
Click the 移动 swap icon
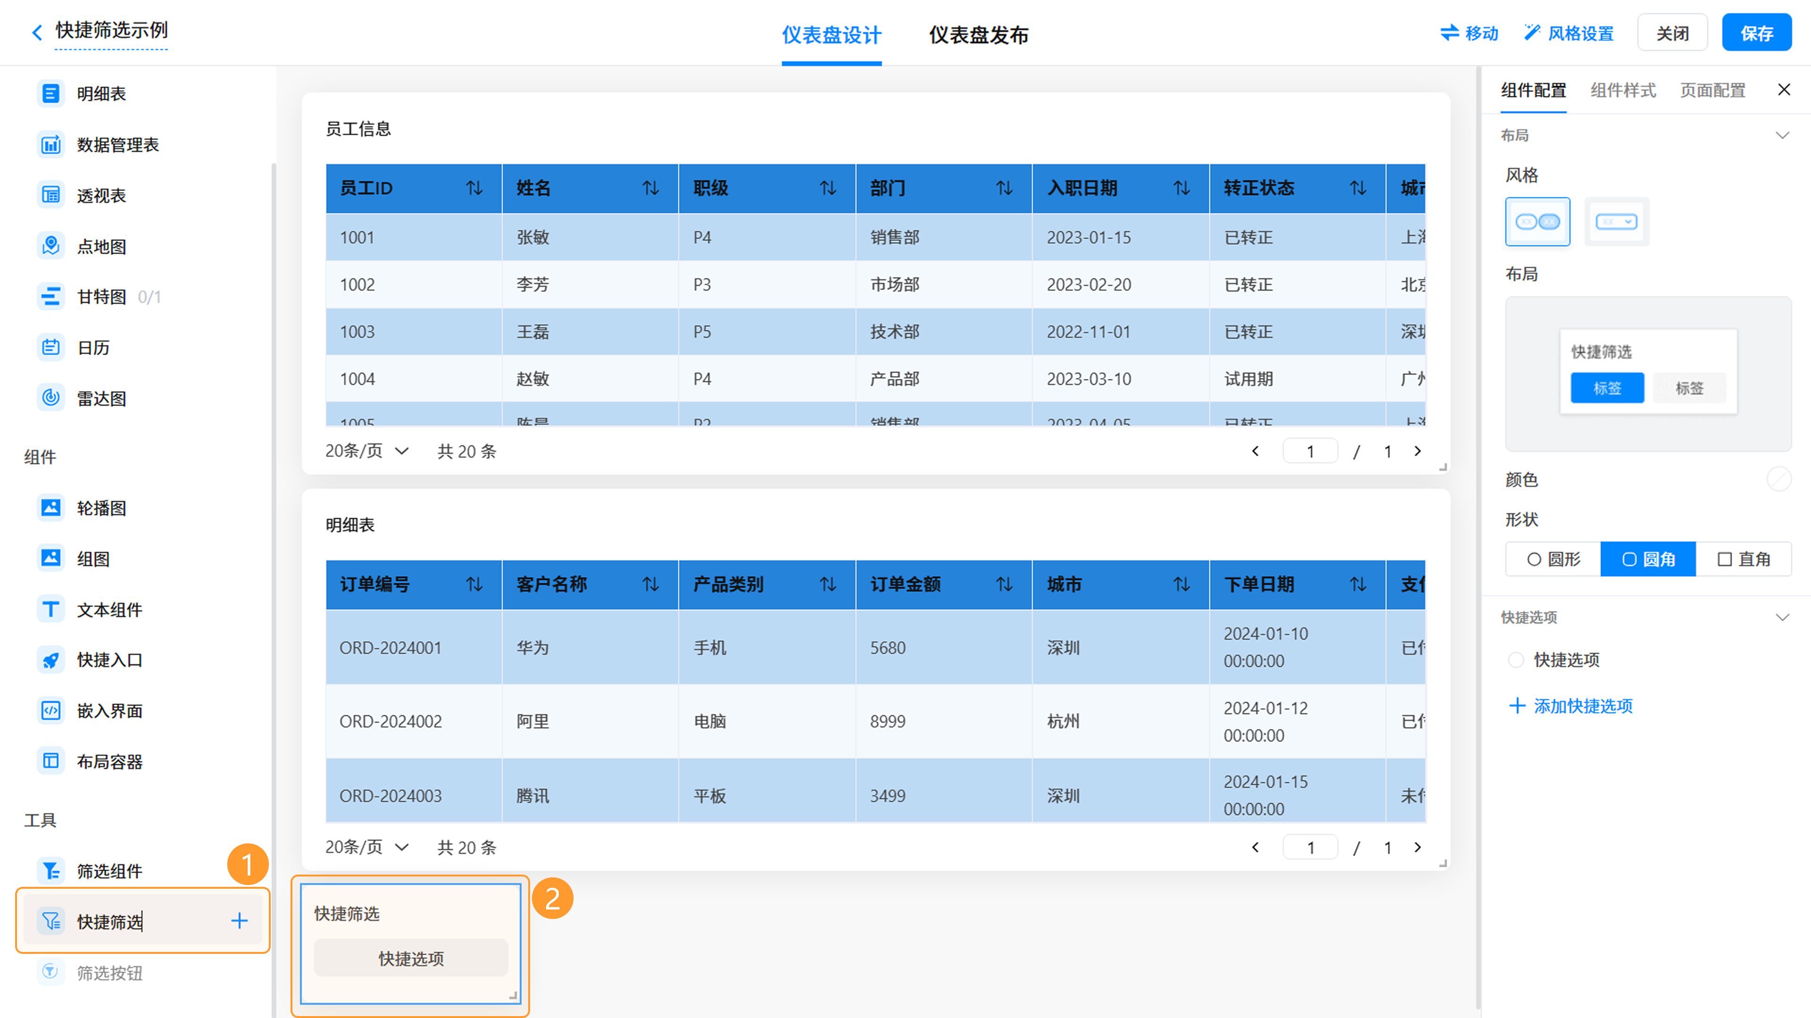(1450, 33)
